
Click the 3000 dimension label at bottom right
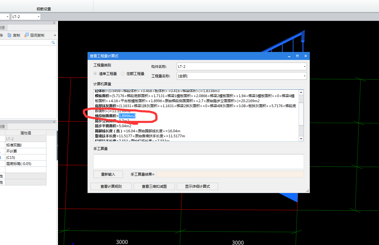coord(238,242)
